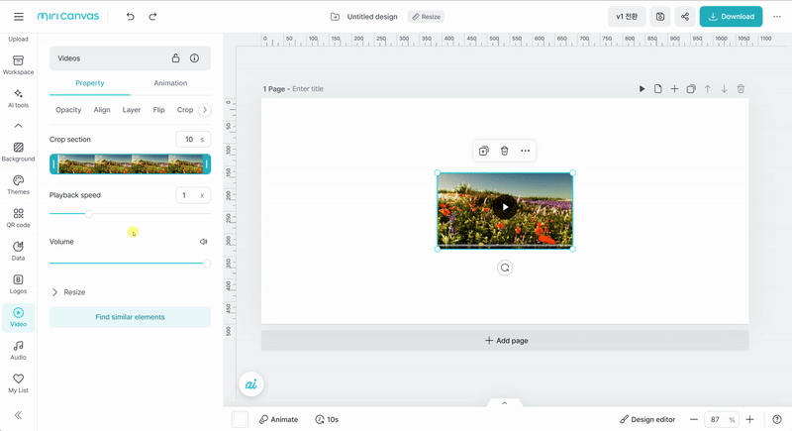Open the QR code sidebar tool
Screen dimensions: 792x431
18,217
